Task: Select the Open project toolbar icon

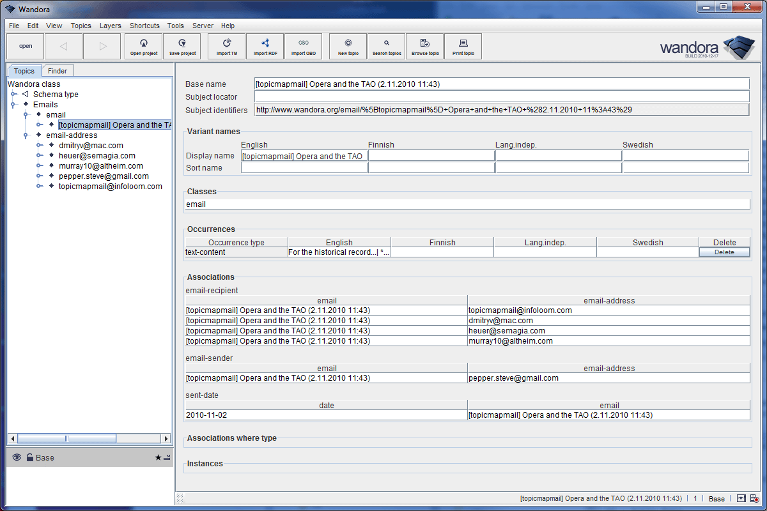Action: tap(143, 45)
